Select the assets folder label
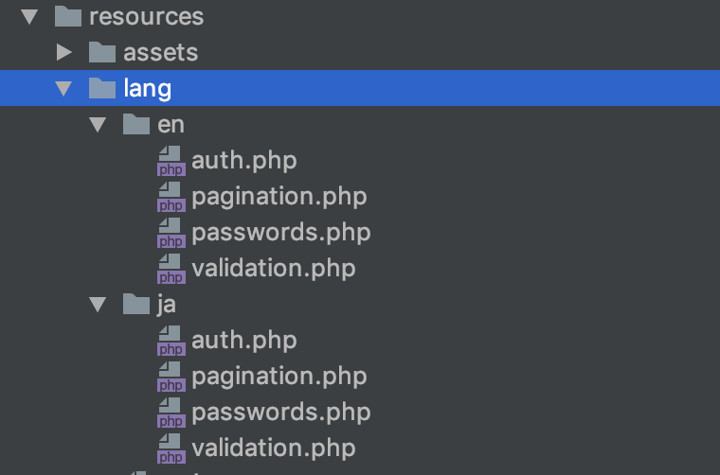The image size is (720, 475). [x=161, y=53]
